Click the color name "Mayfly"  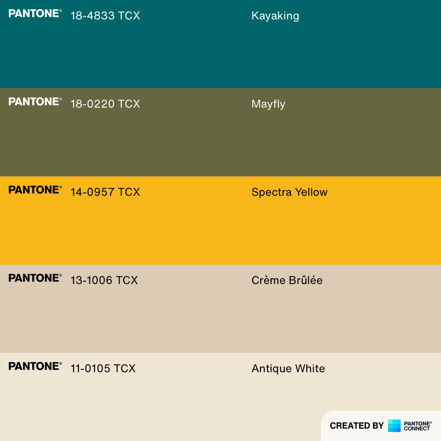tap(268, 105)
